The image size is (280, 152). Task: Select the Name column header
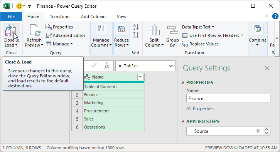[x=113, y=77]
